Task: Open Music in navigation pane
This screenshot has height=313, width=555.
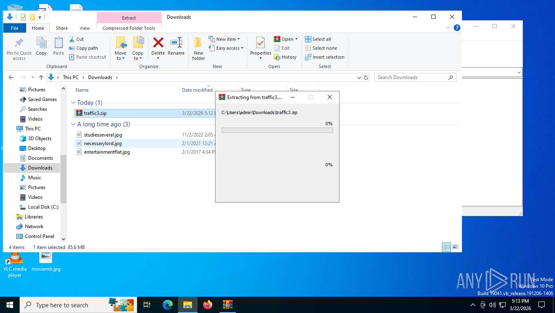Action: (x=34, y=178)
